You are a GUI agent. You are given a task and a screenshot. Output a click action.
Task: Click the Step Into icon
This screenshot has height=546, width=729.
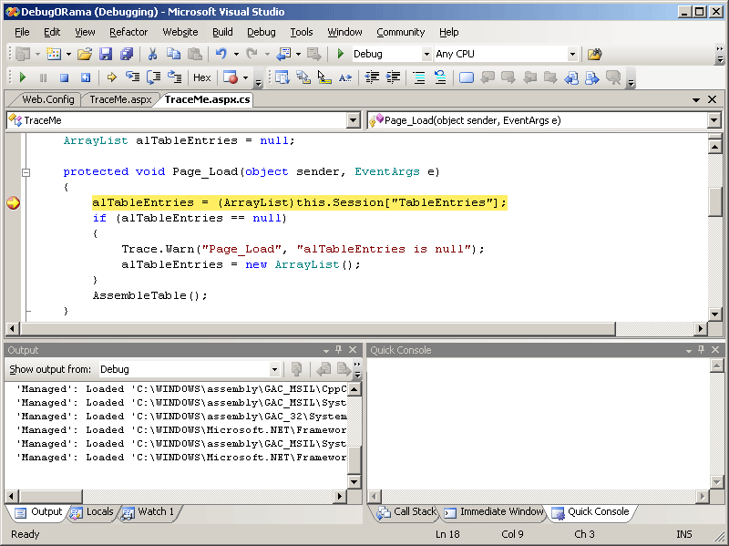point(133,77)
